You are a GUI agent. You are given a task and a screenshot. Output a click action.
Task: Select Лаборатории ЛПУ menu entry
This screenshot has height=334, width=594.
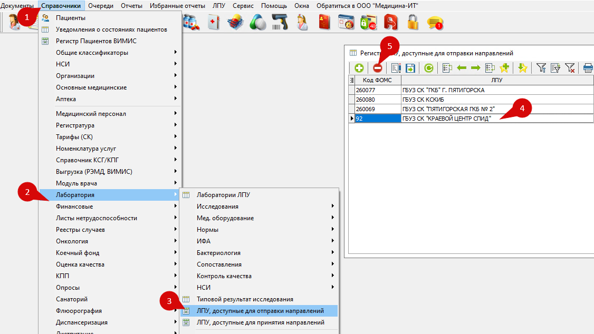point(223,195)
